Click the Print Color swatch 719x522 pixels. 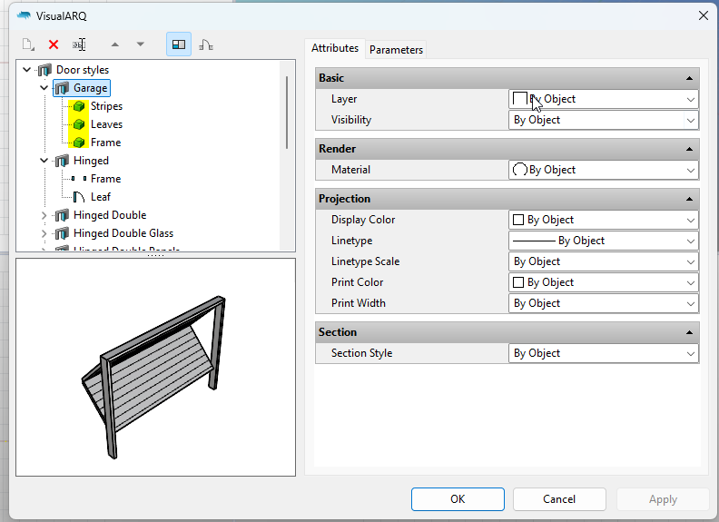coord(518,282)
